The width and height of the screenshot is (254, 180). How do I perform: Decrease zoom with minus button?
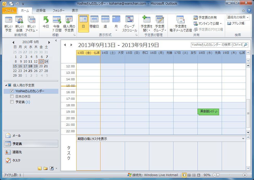(214, 175)
